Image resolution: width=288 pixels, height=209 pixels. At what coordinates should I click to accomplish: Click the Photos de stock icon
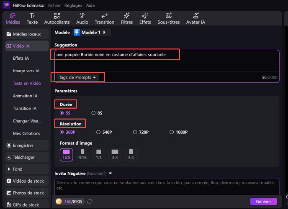9,193
